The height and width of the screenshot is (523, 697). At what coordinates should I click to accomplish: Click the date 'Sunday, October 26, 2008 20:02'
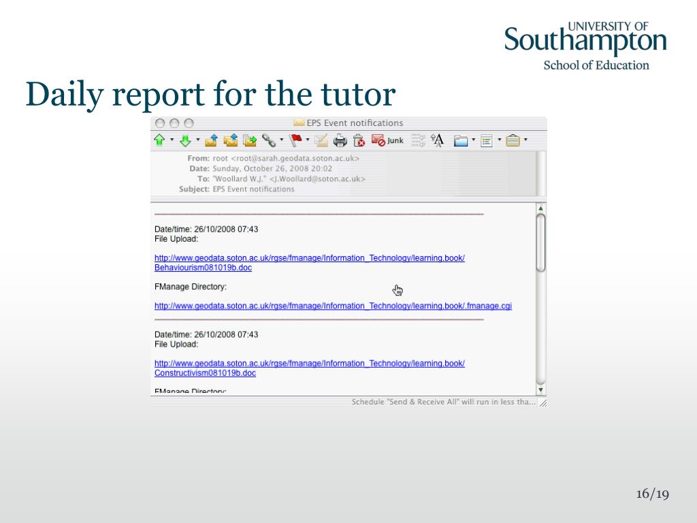click(272, 169)
